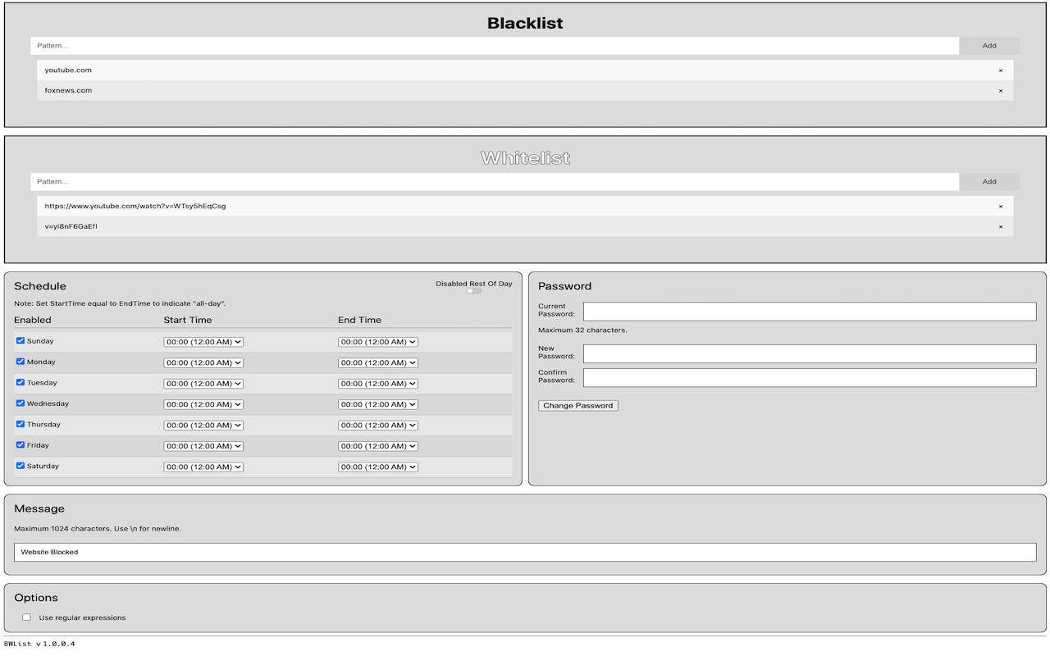Open the Monday Start Time dropdown

(203, 362)
